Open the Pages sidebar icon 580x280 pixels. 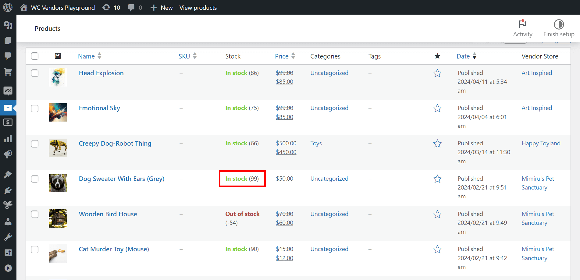click(x=8, y=41)
